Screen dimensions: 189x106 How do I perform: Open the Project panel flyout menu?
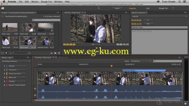(x=58, y=13)
